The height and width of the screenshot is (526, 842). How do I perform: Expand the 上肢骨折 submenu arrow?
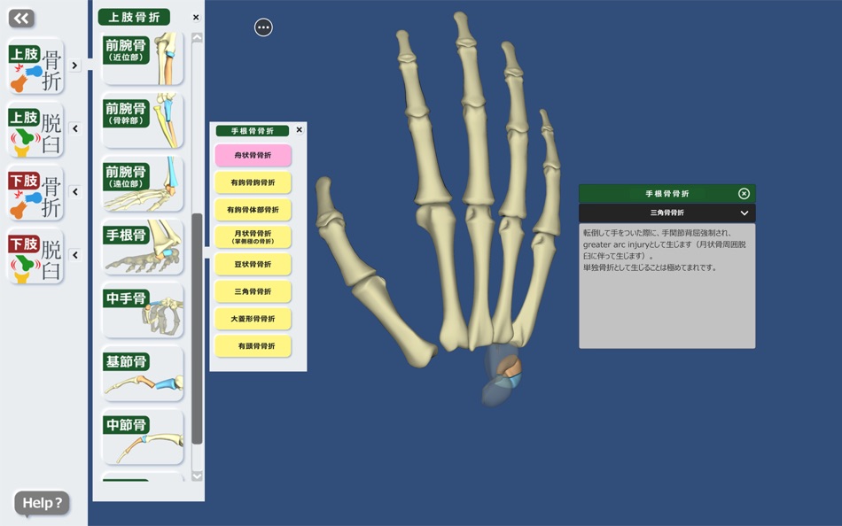75,65
